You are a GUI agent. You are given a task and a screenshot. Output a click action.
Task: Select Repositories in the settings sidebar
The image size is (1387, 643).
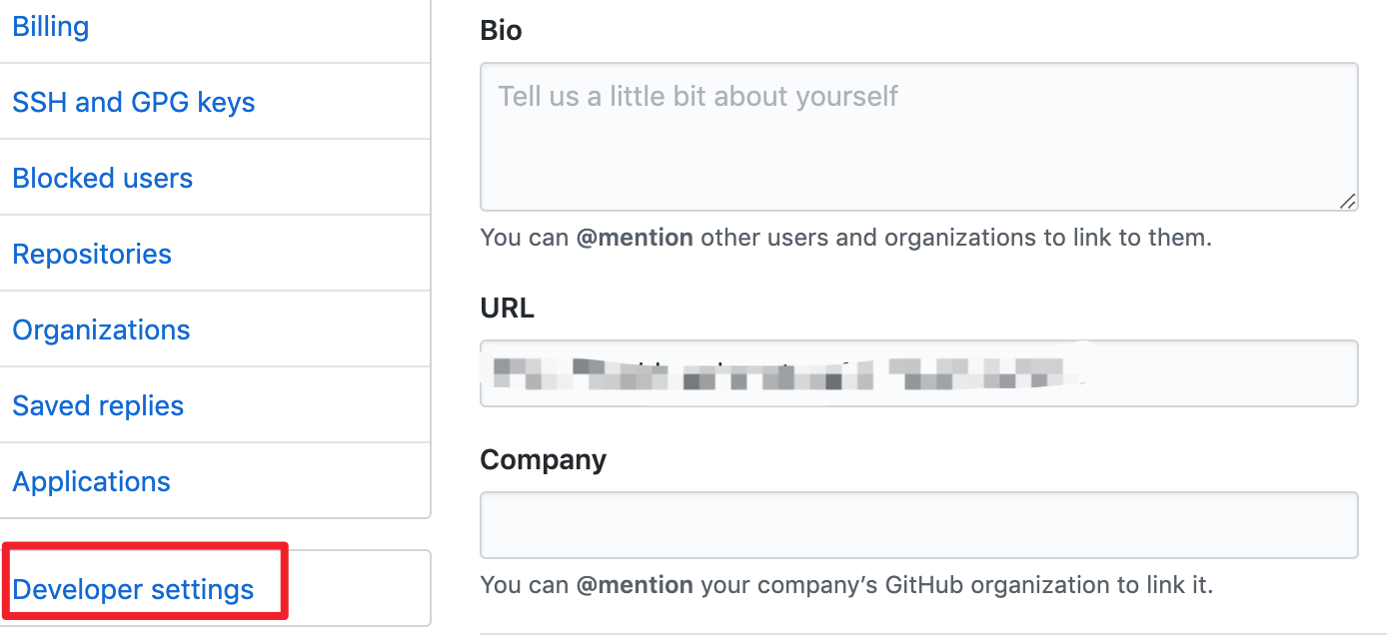coord(92,255)
